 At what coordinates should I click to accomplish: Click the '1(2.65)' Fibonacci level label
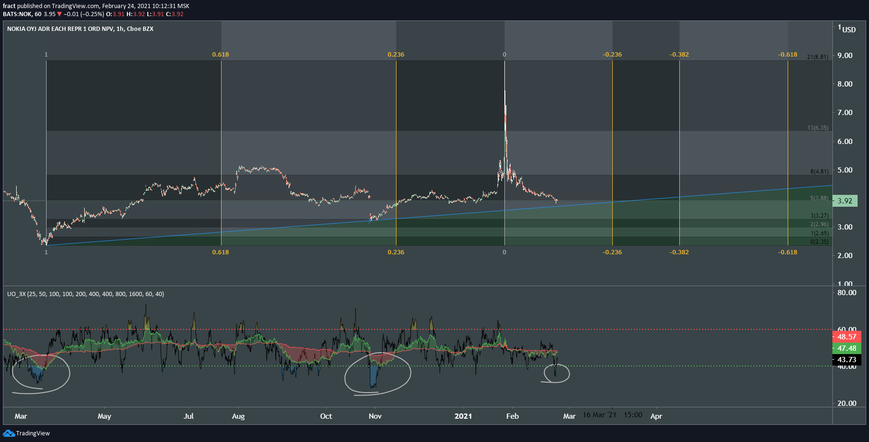click(820, 233)
